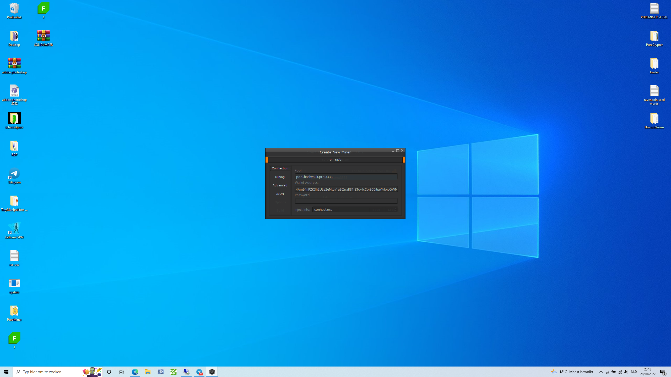
Task: Select the RDP folder icon
Action: click(x=14, y=148)
